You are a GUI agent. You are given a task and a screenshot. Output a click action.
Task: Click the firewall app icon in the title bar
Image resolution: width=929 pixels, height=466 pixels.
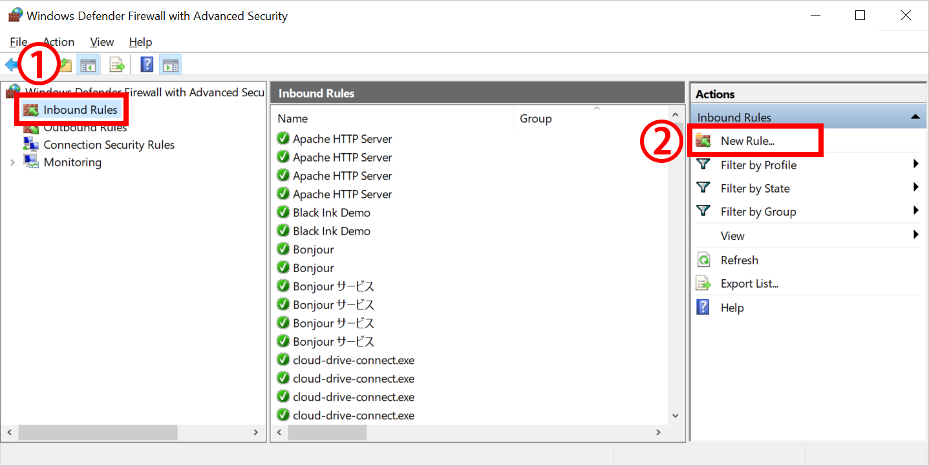16,16
